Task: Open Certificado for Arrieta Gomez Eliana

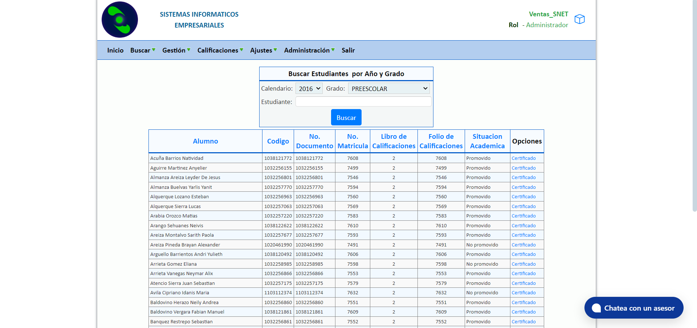Action: (x=523, y=264)
